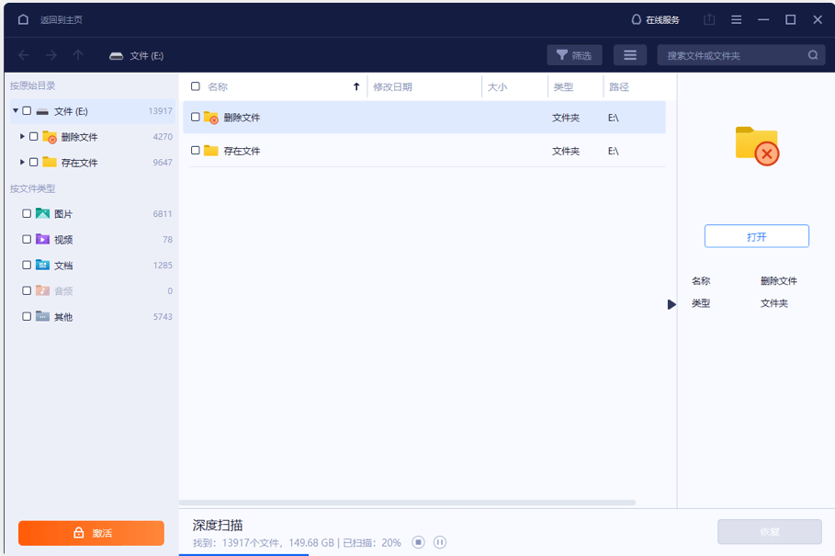Collapse the preview panel with side arrow

[671, 304]
